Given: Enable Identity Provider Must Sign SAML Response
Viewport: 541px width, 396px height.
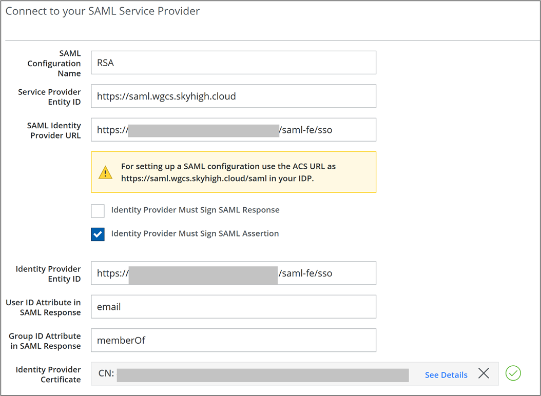Looking at the screenshot, I should pos(98,210).
